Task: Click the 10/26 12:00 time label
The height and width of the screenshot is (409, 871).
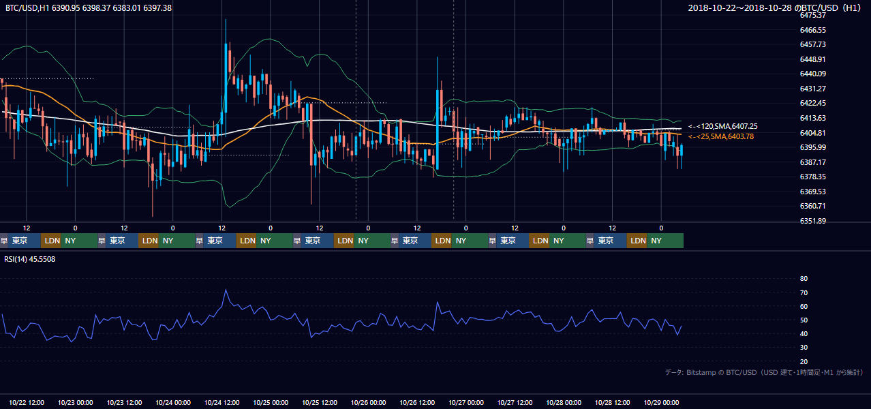Action: 417,403
